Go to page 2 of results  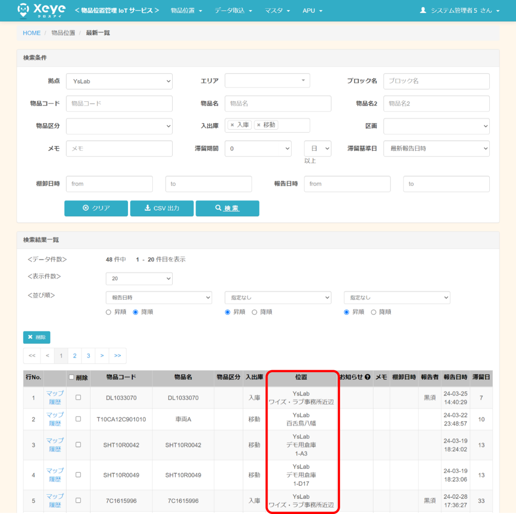point(75,356)
